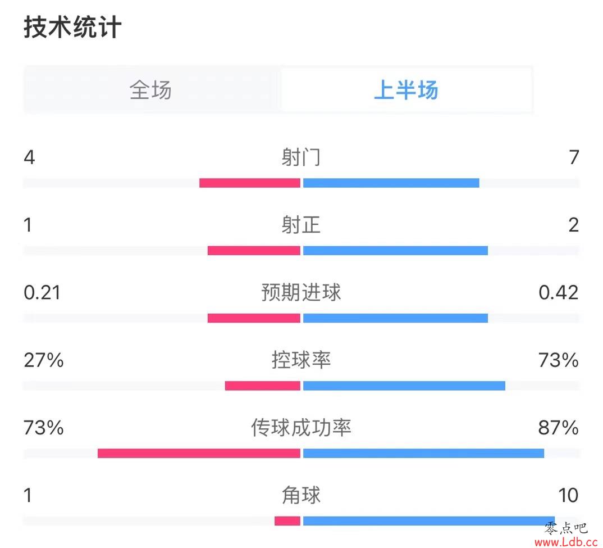Screen dimensions: 603x548
Task: Click the 角球 stat label
Action: [301, 495]
